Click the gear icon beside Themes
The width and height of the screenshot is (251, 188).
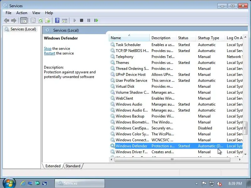(113, 62)
